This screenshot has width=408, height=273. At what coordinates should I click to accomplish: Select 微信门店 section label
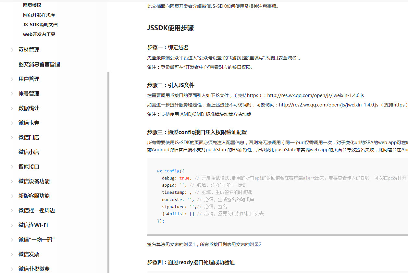click(x=29, y=137)
